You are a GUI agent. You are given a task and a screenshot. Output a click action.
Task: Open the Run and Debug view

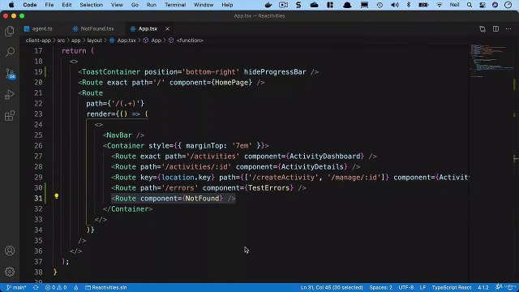coord(10,95)
